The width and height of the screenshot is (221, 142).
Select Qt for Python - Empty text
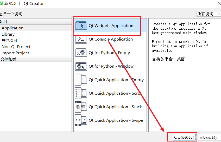coord(109,53)
